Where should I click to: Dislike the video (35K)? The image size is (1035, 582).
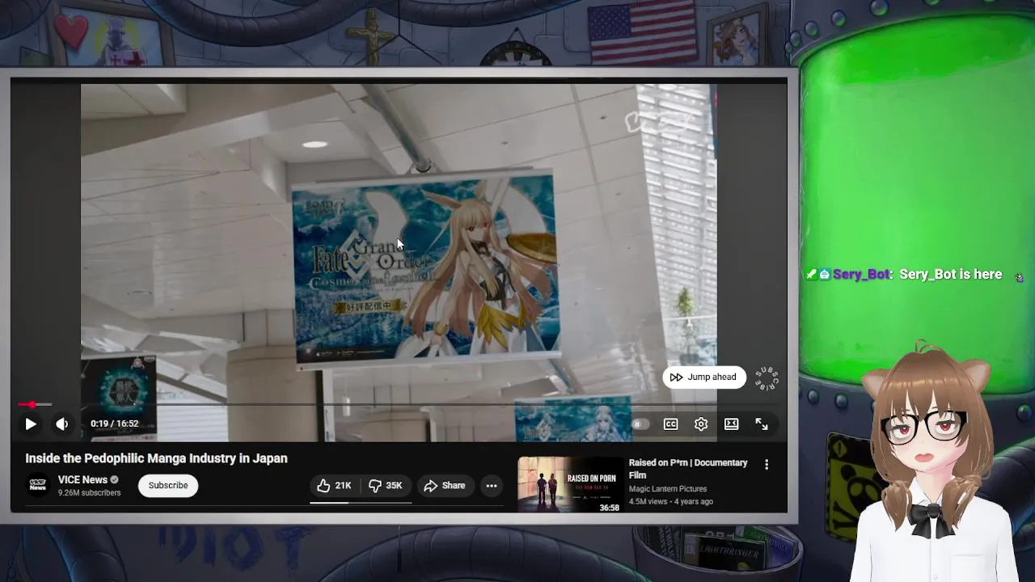387,485
